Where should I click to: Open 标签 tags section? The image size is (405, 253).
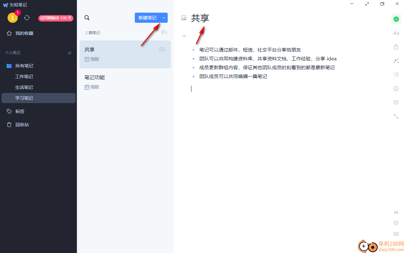pos(20,111)
